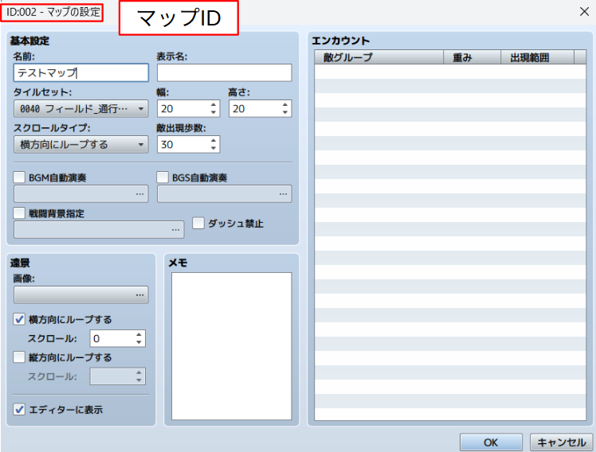Click the 名前 text field
This screenshot has width=596, height=452.
81,72
